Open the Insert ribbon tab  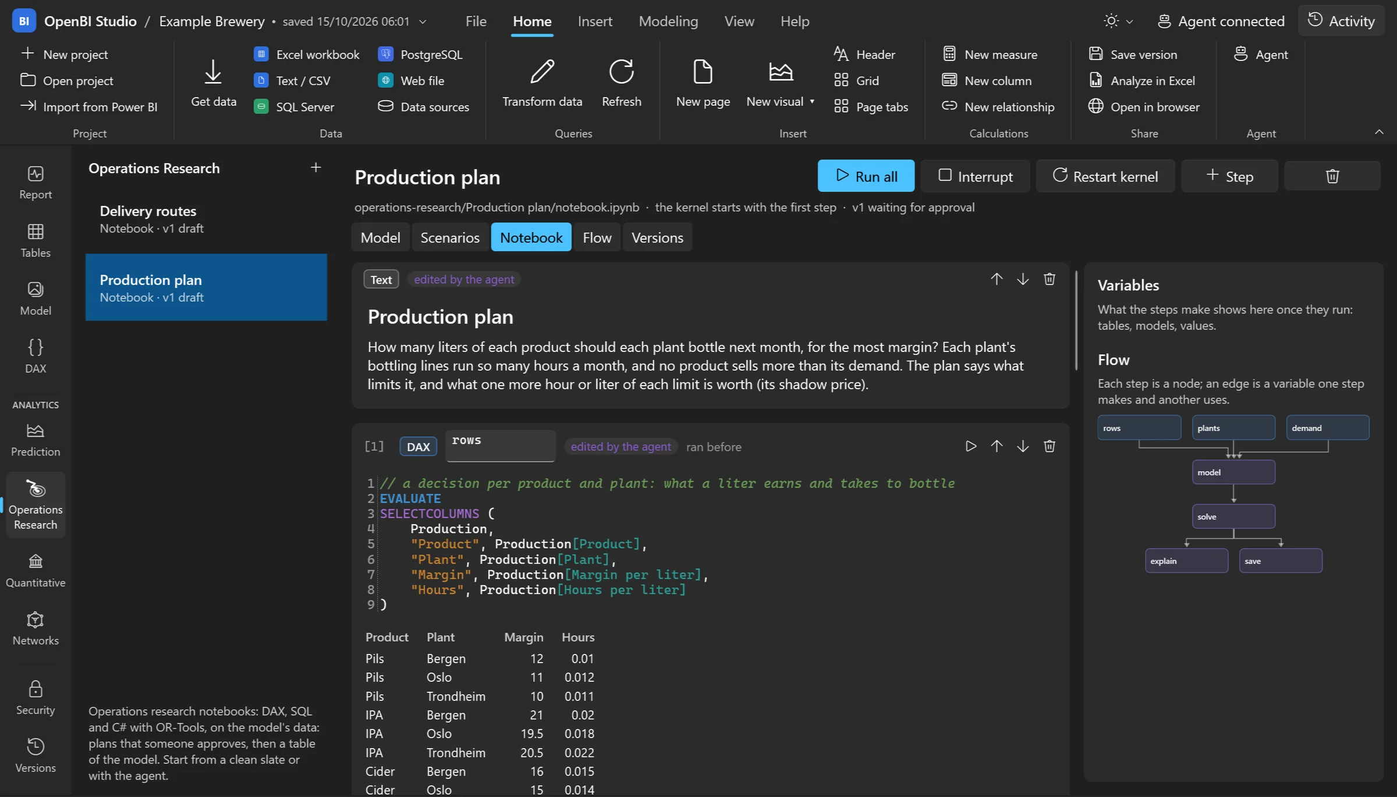pyautogui.click(x=594, y=21)
